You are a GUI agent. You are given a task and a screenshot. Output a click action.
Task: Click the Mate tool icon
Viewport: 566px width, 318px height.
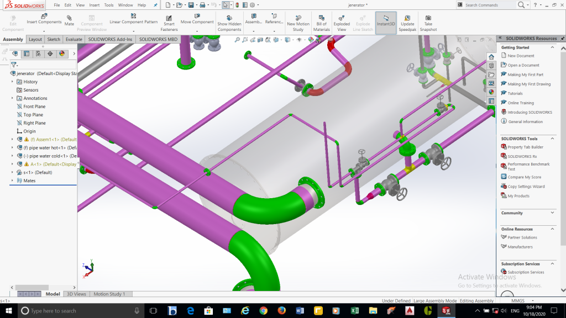pos(69,18)
